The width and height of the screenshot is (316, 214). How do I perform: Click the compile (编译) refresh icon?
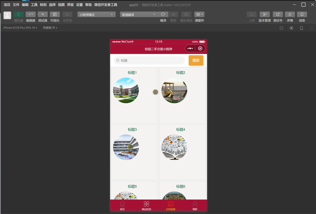tap(163, 15)
